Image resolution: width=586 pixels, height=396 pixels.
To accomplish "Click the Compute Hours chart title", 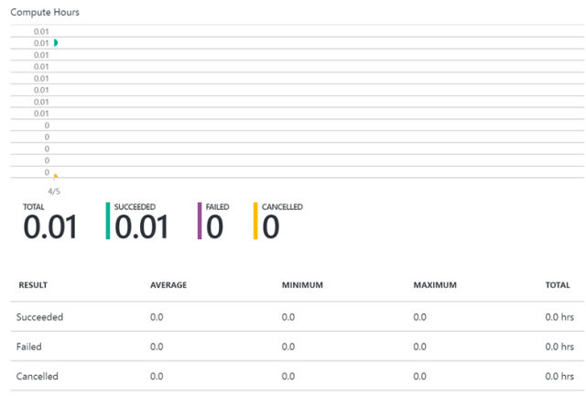I will tap(45, 12).
